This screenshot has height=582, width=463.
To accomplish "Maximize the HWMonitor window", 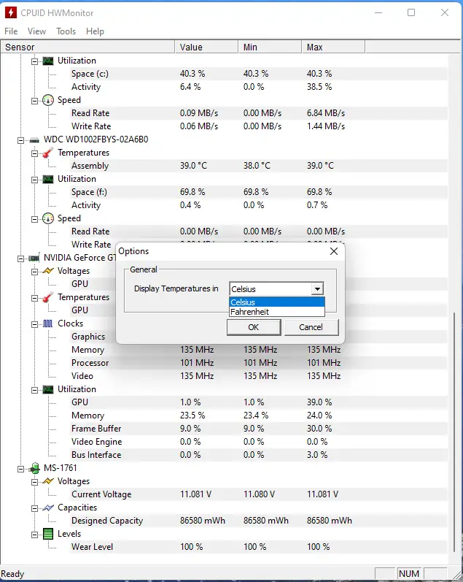I will [411, 12].
